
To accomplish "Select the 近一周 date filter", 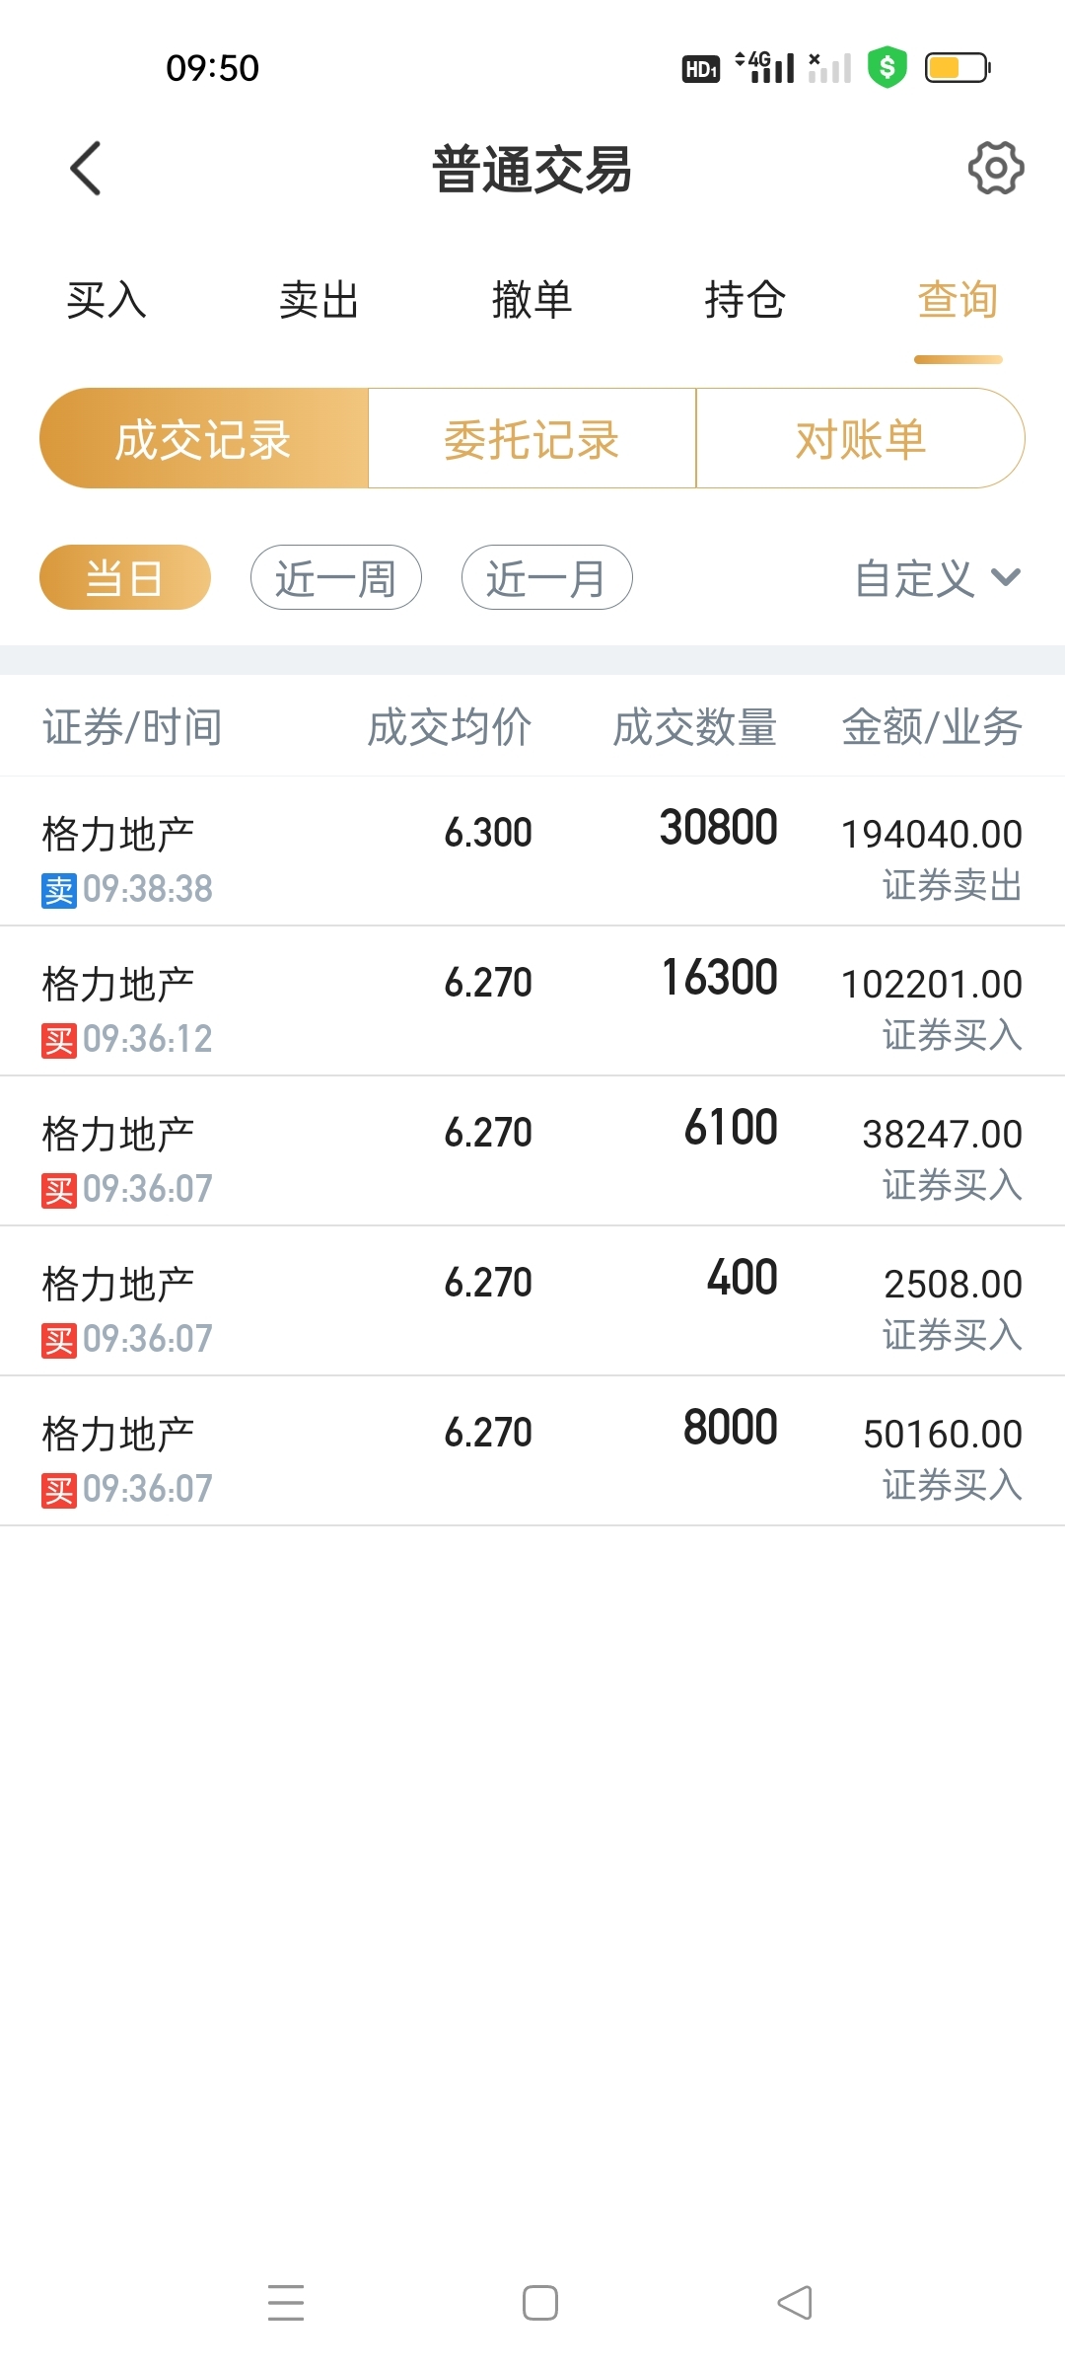I will [x=336, y=577].
